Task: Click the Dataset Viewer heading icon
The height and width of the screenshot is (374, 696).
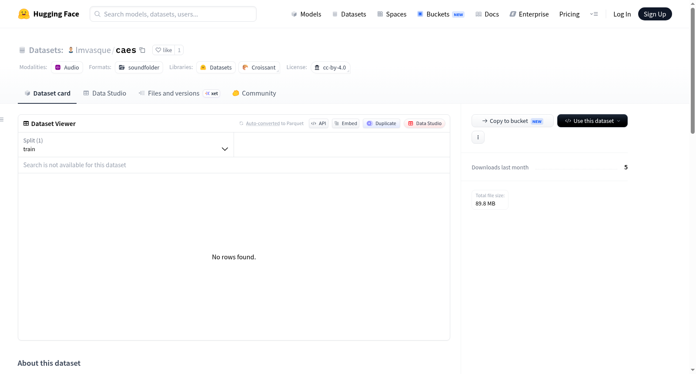Action: [26, 123]
